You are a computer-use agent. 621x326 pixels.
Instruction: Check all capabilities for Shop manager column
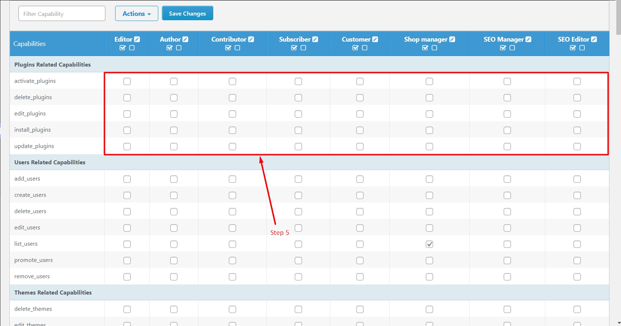(x=425, y=48)
